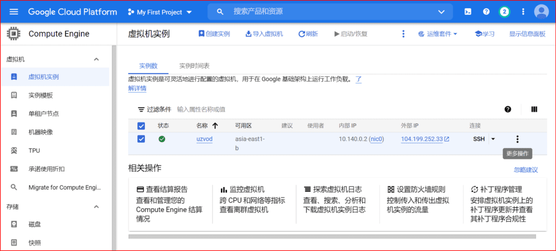Click the 创建实例 button

point(214,34)
